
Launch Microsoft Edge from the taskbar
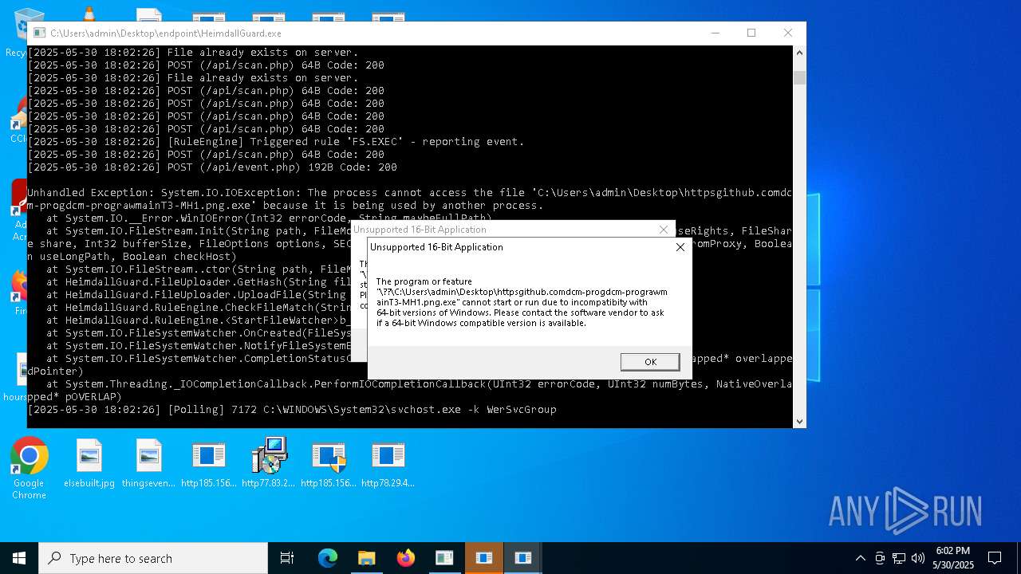[x=328, y=558]
